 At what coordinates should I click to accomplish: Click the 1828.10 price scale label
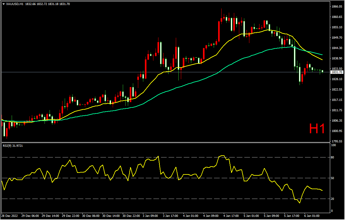click(x=337, y=79)
